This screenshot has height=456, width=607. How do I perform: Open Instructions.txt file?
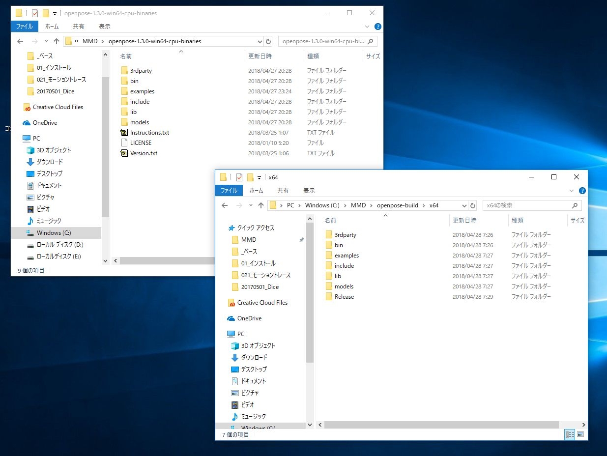149,133
